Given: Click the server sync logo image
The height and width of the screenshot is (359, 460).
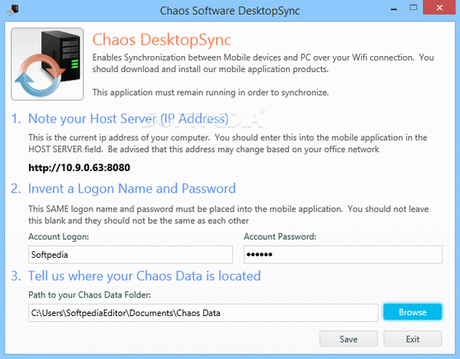Looking at the screenshot, I should (48, 64).
